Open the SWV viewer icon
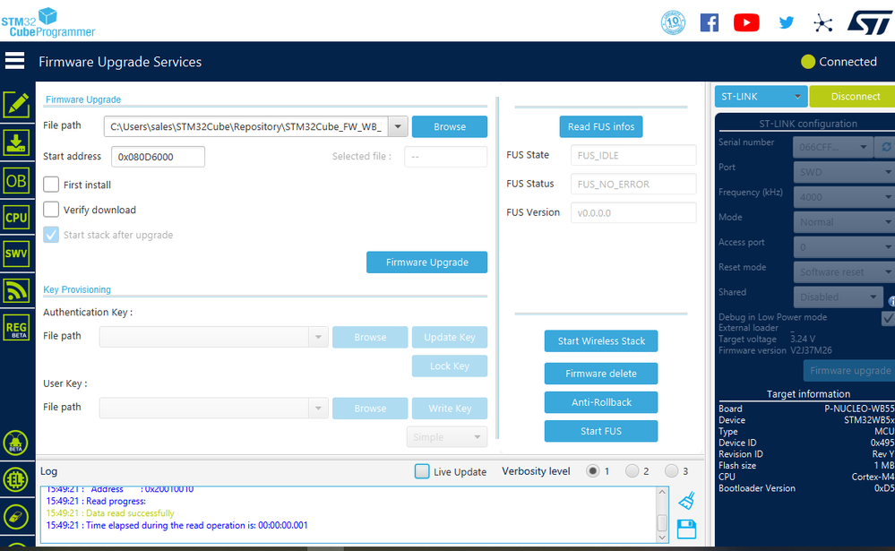 16,254
